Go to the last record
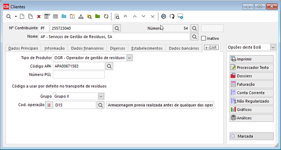This screenshot has width=281, height=150. pos(152,17)
